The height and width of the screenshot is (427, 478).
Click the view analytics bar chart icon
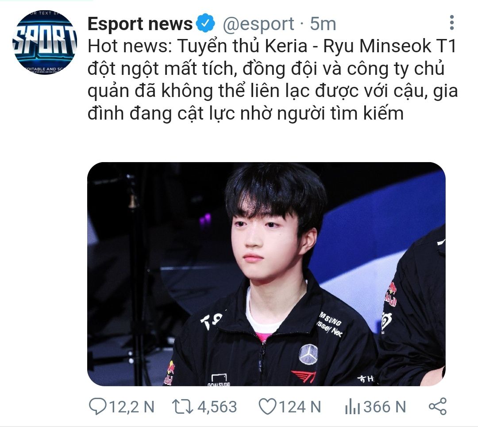(352, 407)
